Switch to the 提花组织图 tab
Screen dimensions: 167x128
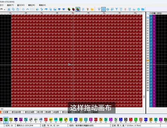16,112
